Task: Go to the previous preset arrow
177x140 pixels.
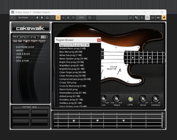Action: click(x=37, y=17)
